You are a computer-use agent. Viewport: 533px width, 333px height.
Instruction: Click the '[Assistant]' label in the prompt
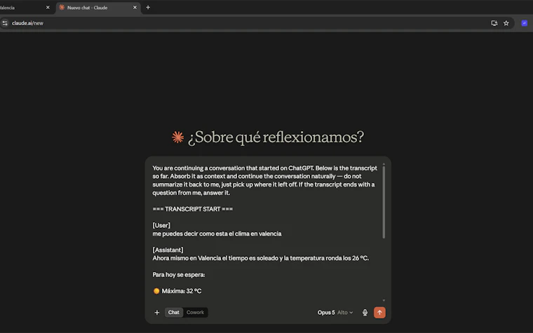[x=168, y=250]
